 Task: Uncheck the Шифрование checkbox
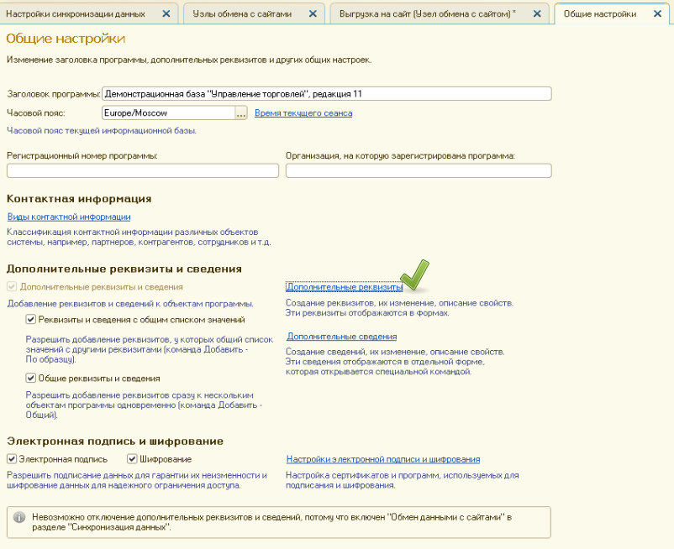132,459
